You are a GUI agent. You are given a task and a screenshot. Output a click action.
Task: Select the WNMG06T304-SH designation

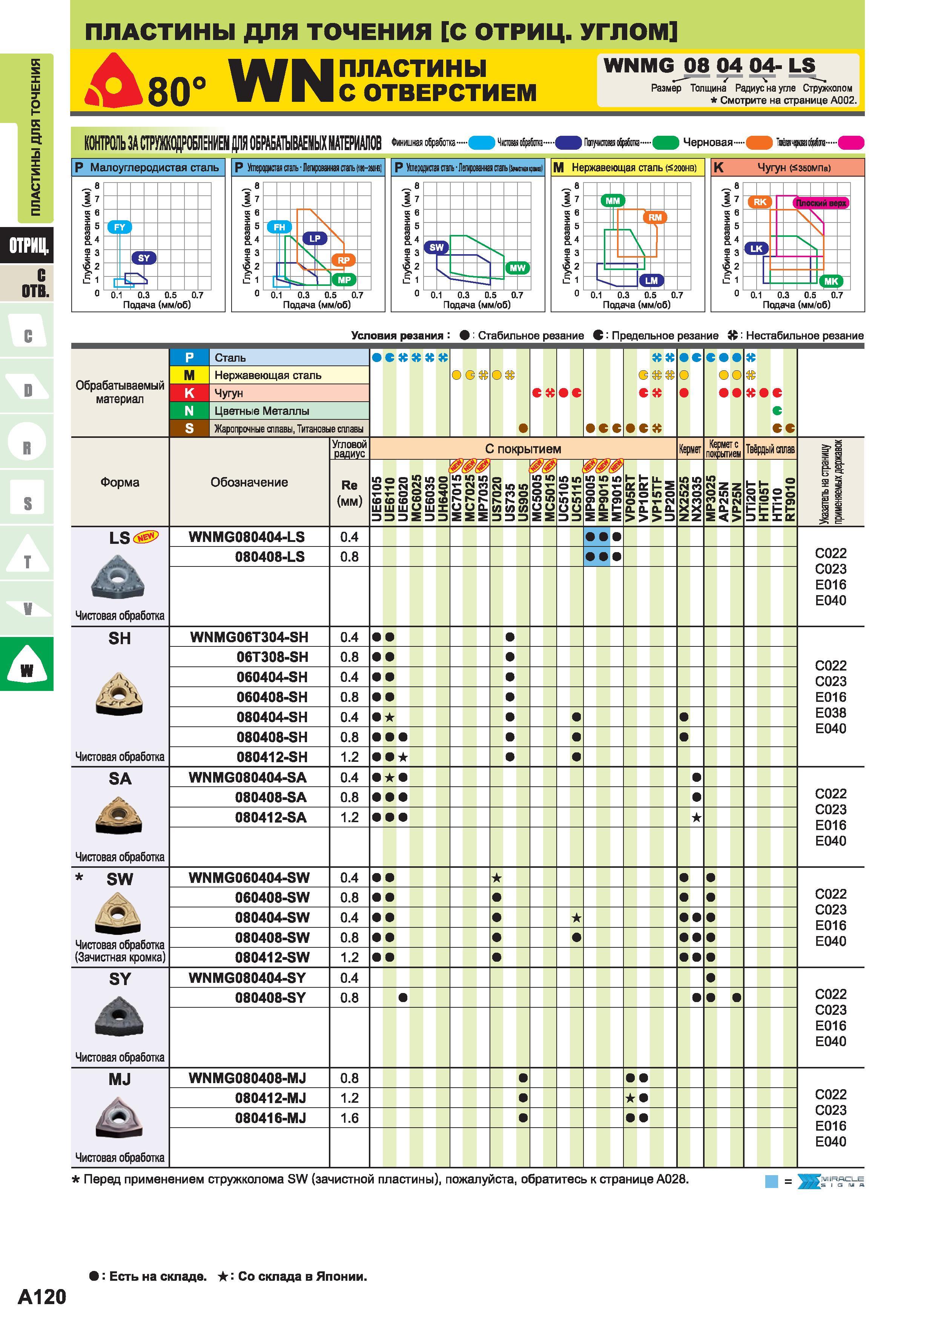[x=249, y=637]
